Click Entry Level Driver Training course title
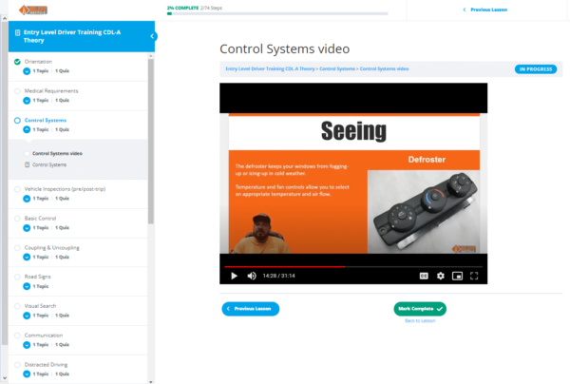This screenshot has width=570, height=384. point(72,36)
